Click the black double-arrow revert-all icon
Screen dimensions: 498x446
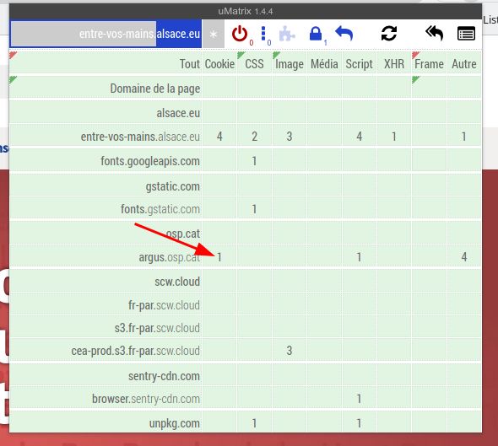[434, 34]
